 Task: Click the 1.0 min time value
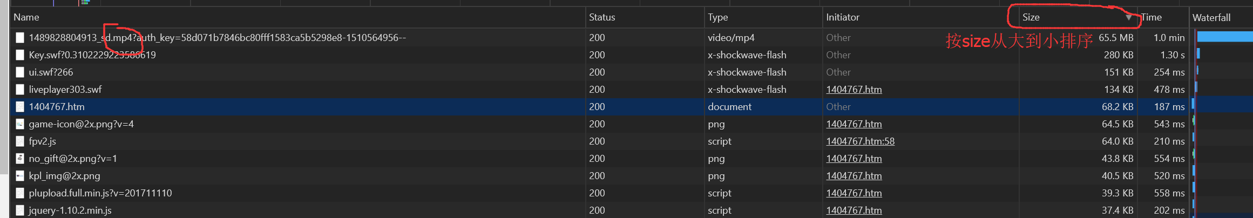click(x=1169, y=38)
